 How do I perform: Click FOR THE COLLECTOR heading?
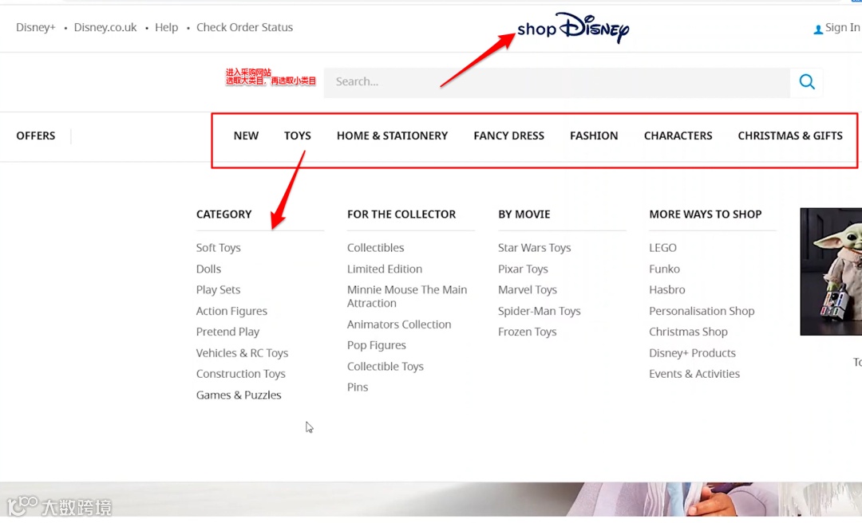[401, 214]
